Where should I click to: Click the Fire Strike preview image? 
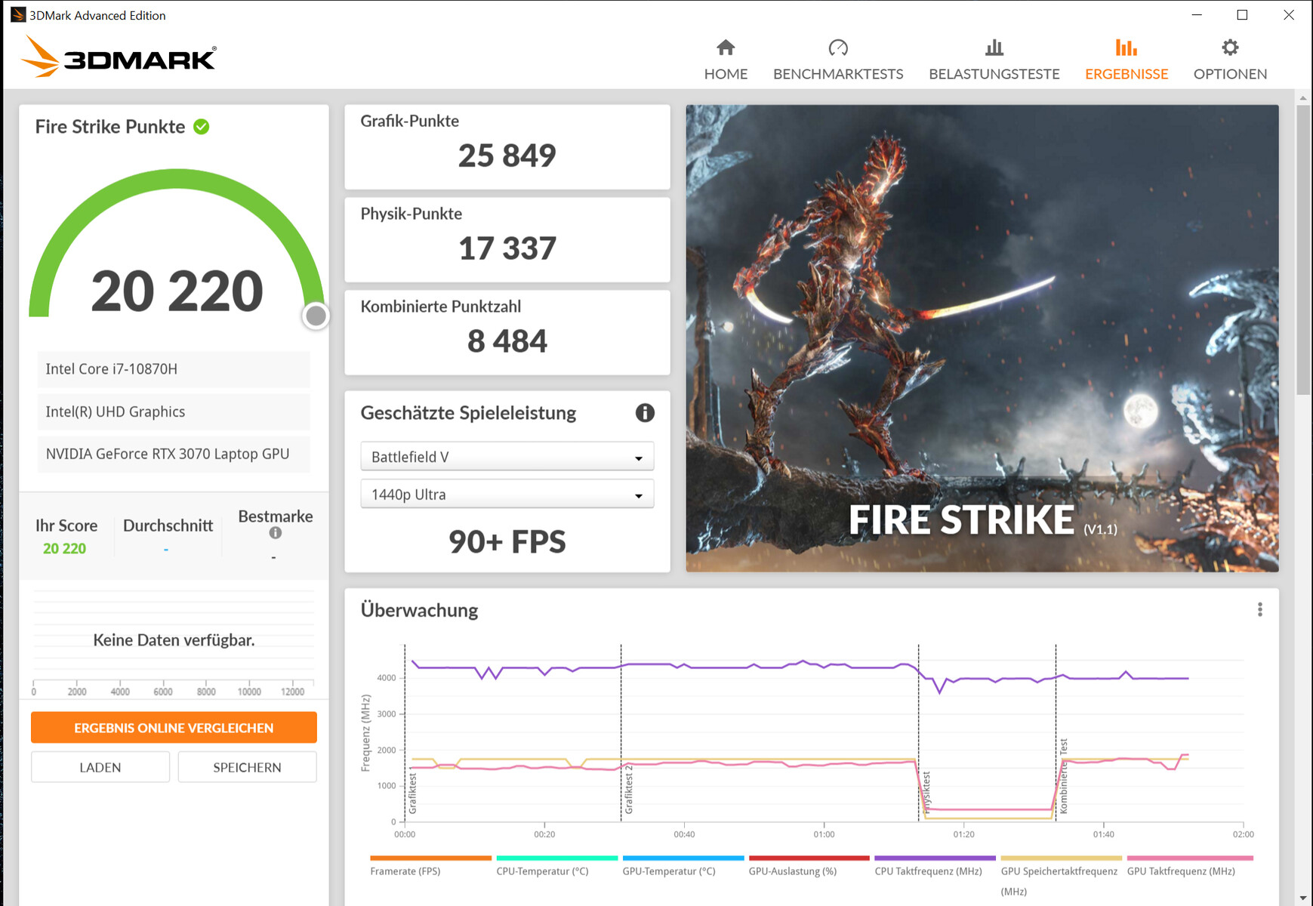[x=982, y=338]
